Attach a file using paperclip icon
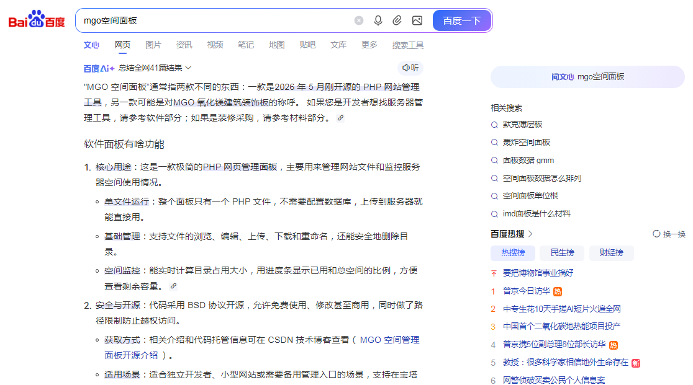The width and height of the screenshot is (693, 385). click(397, 20)
